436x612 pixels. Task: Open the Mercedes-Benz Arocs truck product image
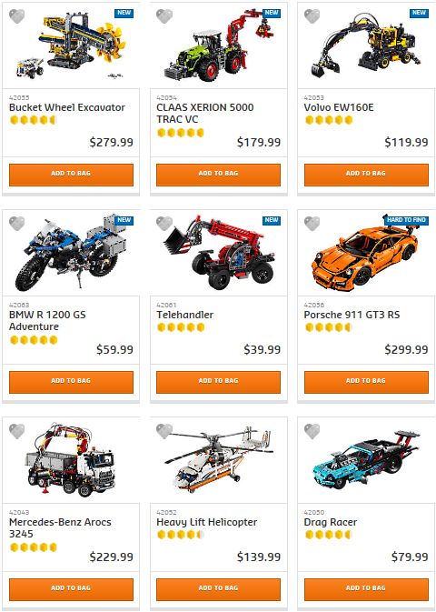coord(71,460)
